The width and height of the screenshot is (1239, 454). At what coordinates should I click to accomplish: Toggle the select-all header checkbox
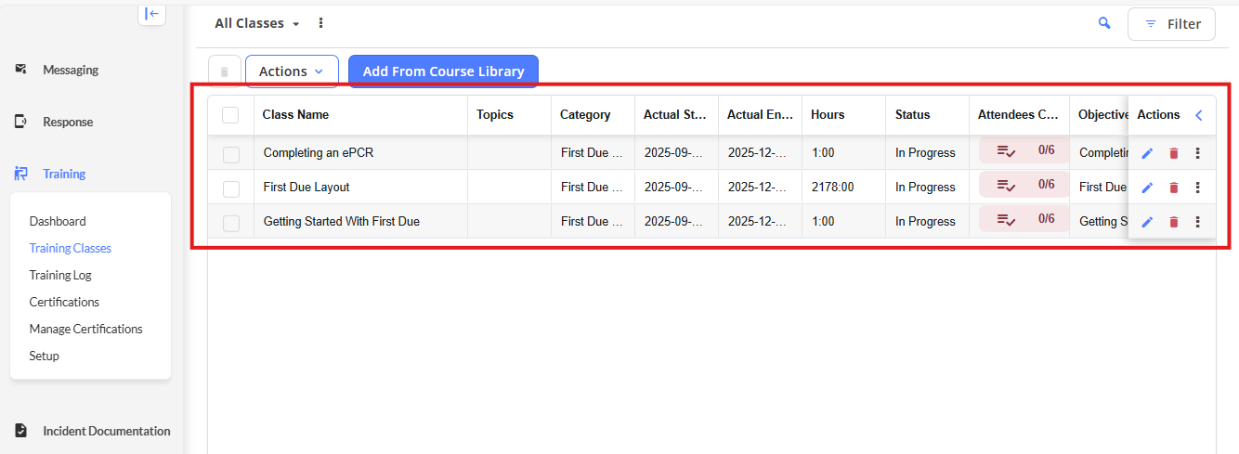point(230,115)
